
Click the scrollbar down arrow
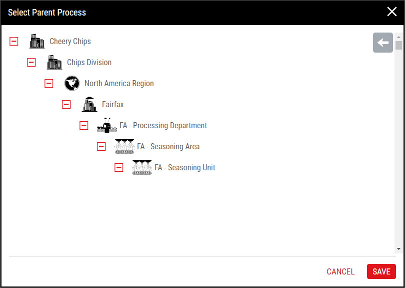point(398,249)
